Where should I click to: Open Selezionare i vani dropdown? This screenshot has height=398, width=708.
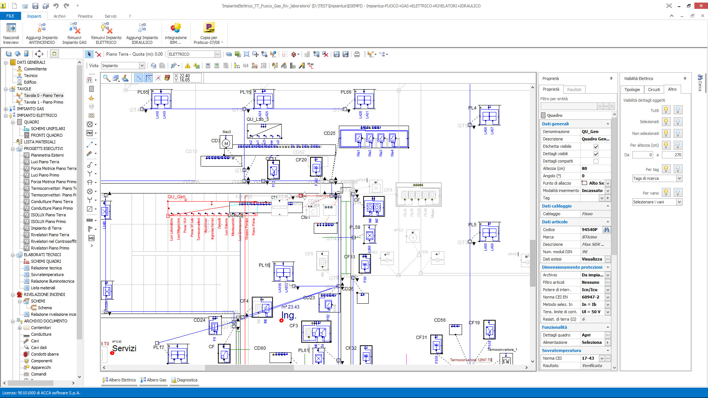pos(679,202)
